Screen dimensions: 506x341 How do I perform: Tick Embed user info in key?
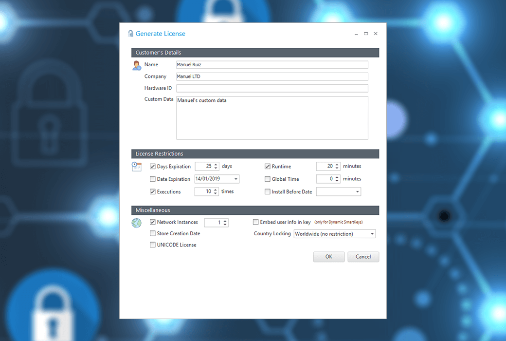point(256,222)
